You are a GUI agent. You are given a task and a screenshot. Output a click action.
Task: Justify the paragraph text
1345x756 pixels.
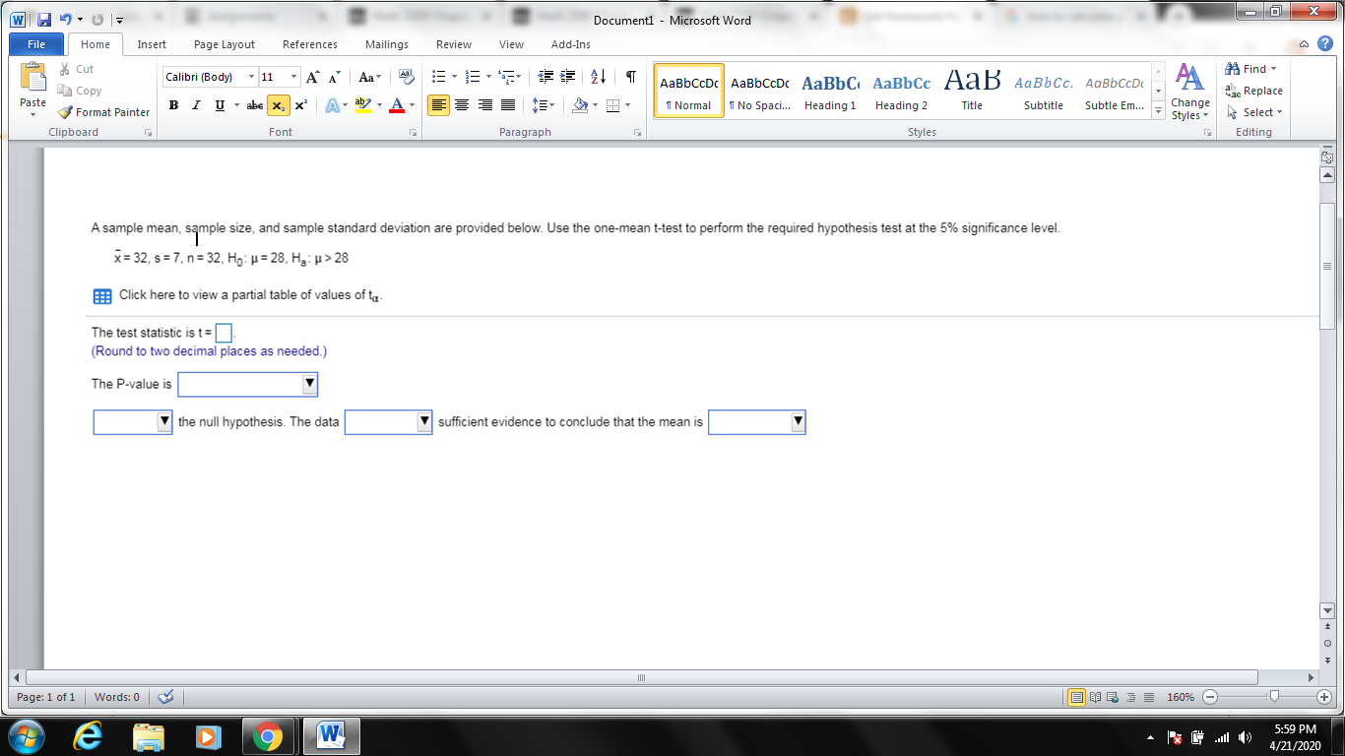click(507, 104)
